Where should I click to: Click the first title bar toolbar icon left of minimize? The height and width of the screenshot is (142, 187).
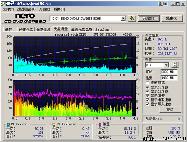(x=161, y=4)
